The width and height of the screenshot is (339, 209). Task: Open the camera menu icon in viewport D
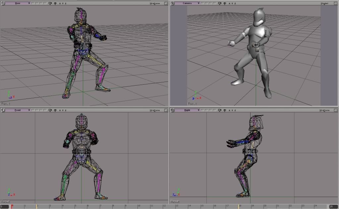[220, 110]
